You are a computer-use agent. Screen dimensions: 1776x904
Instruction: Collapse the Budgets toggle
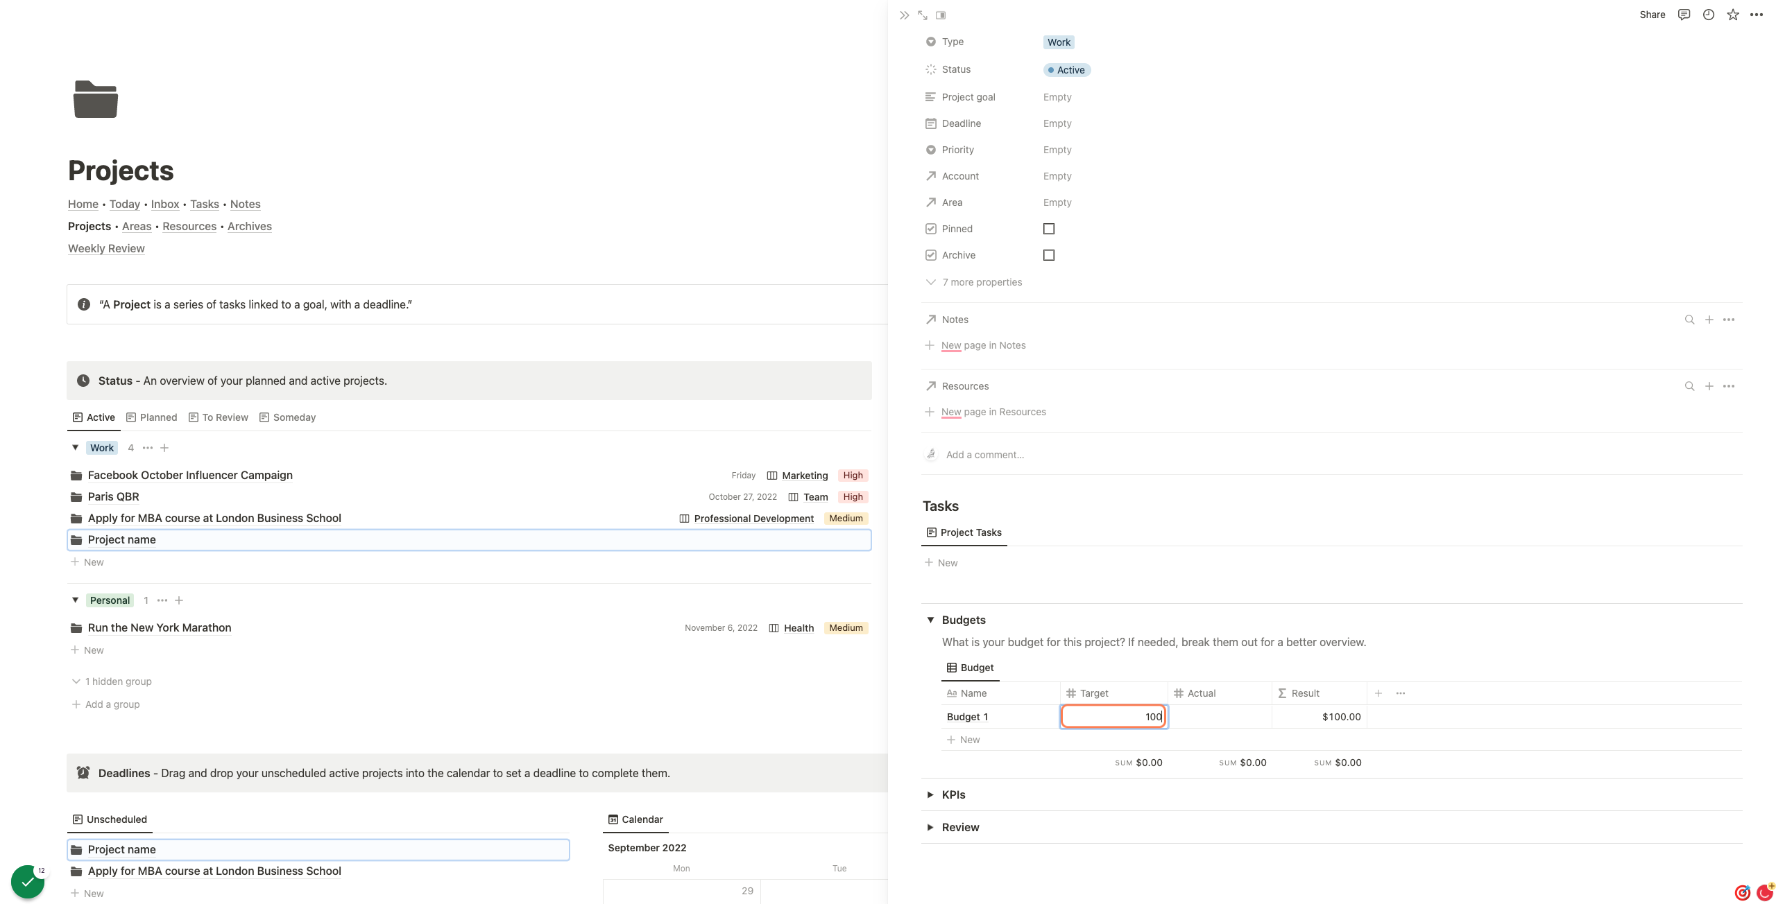(x=930, y=620)
